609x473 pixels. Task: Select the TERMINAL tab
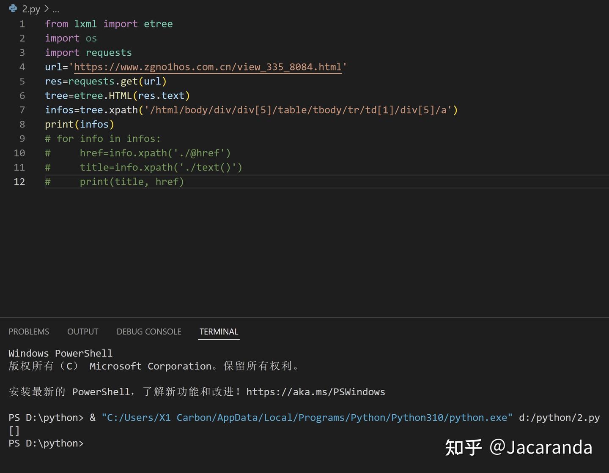point(219,332)
